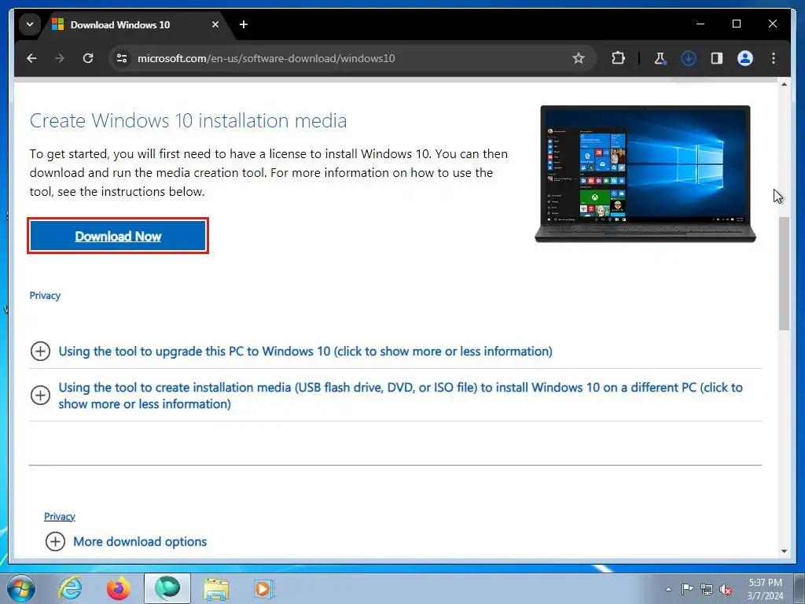805x604 pixels.
Task: View site information icon in address bar
Action: coord(122,58)
